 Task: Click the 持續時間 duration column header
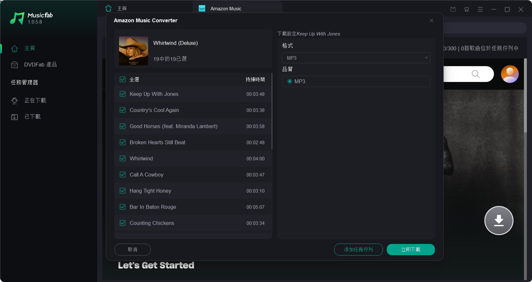(255, 79)
